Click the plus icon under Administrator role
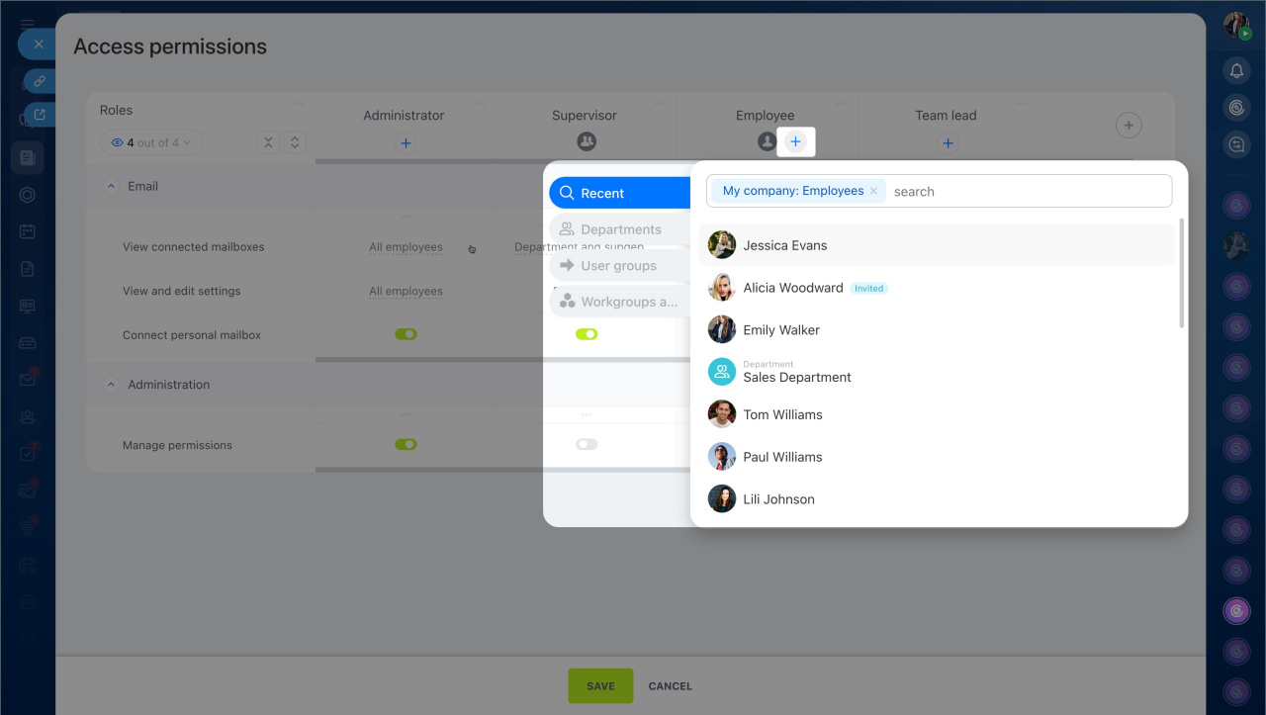1266x715 pixels. [x=405, y=143]
